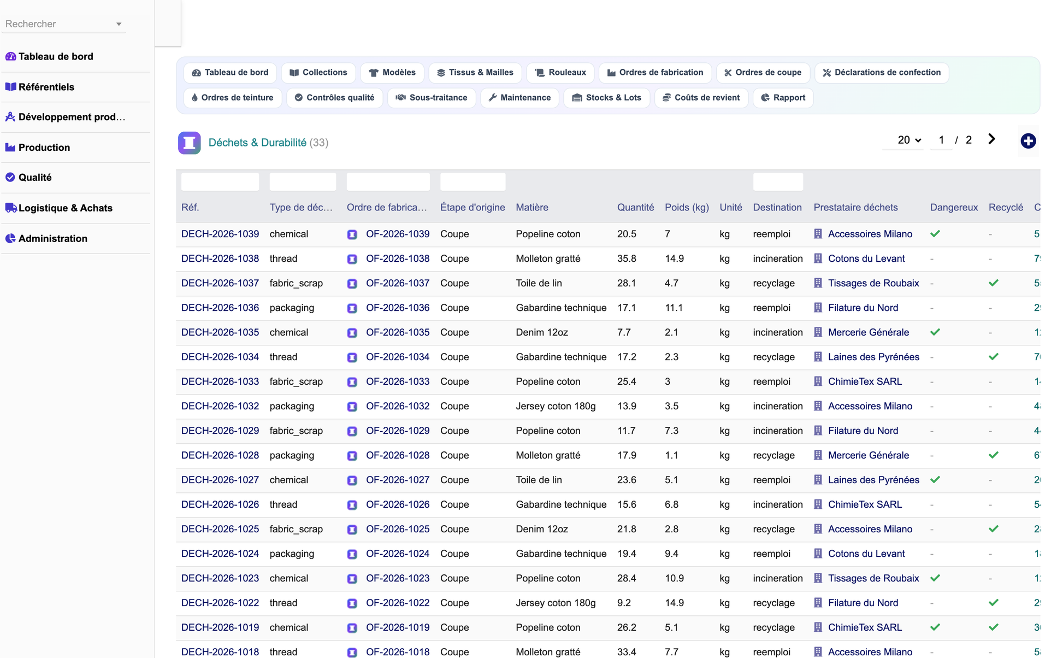This screenshot has height=658, width=1063.
Task: Open the page size dropdown showing 20
Action: [x=909, y=140]
